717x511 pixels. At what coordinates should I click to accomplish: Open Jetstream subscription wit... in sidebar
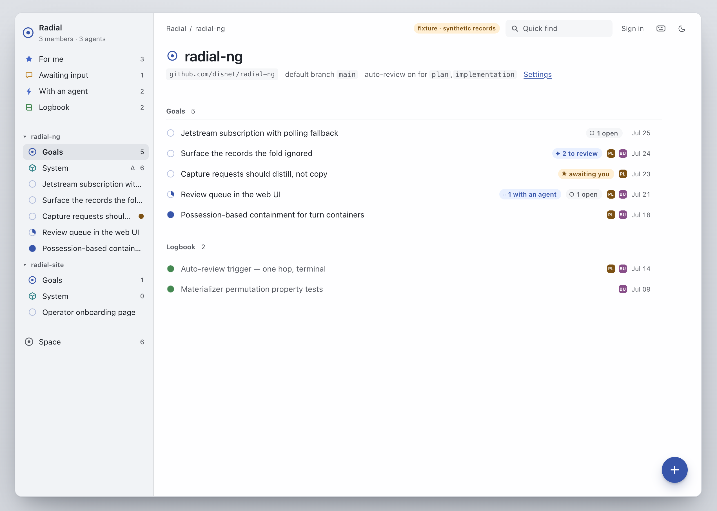click(x=86, y=184)
